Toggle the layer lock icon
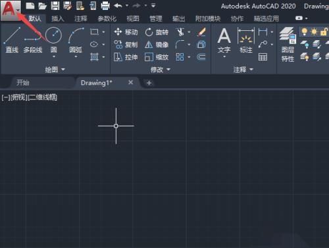329x248 pixels. click(323, 32)
